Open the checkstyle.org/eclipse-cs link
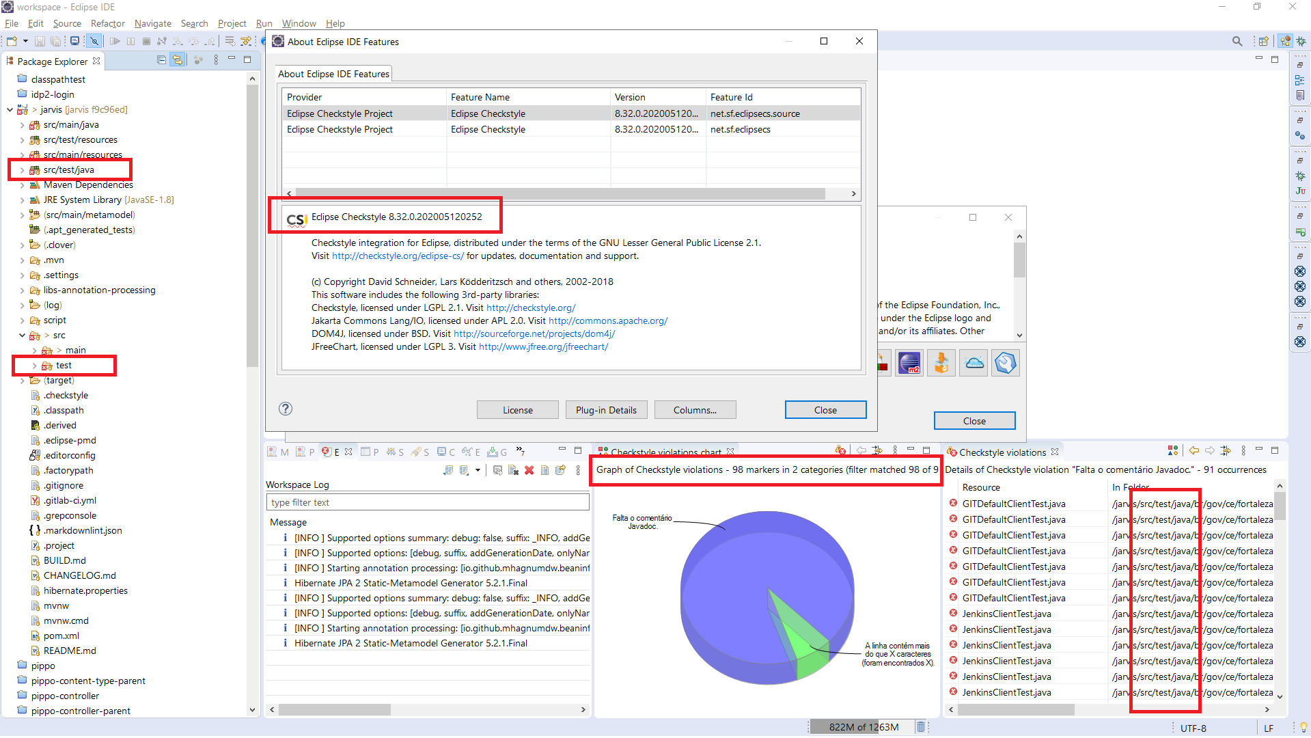 [x=398, y=256]
